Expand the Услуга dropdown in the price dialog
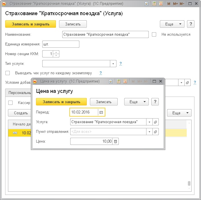201x200 pixels. (x=149, y=122)
